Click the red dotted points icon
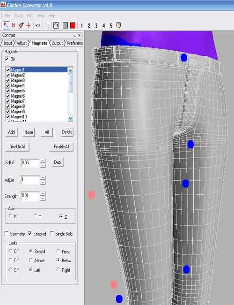Viewport: 234px width, 305px height. click(x=47, y=25)
